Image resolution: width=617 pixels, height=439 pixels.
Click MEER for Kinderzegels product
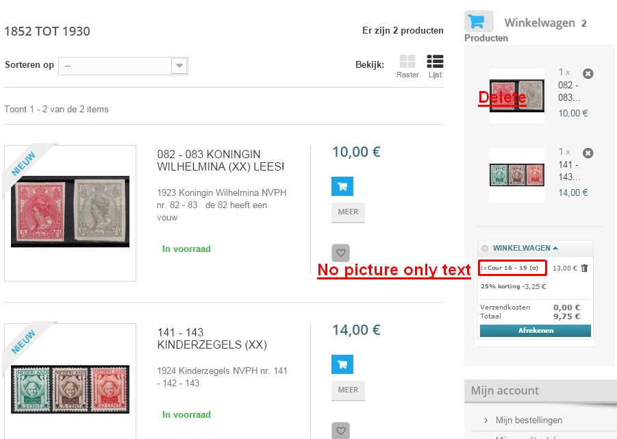[x=349, y=390]
